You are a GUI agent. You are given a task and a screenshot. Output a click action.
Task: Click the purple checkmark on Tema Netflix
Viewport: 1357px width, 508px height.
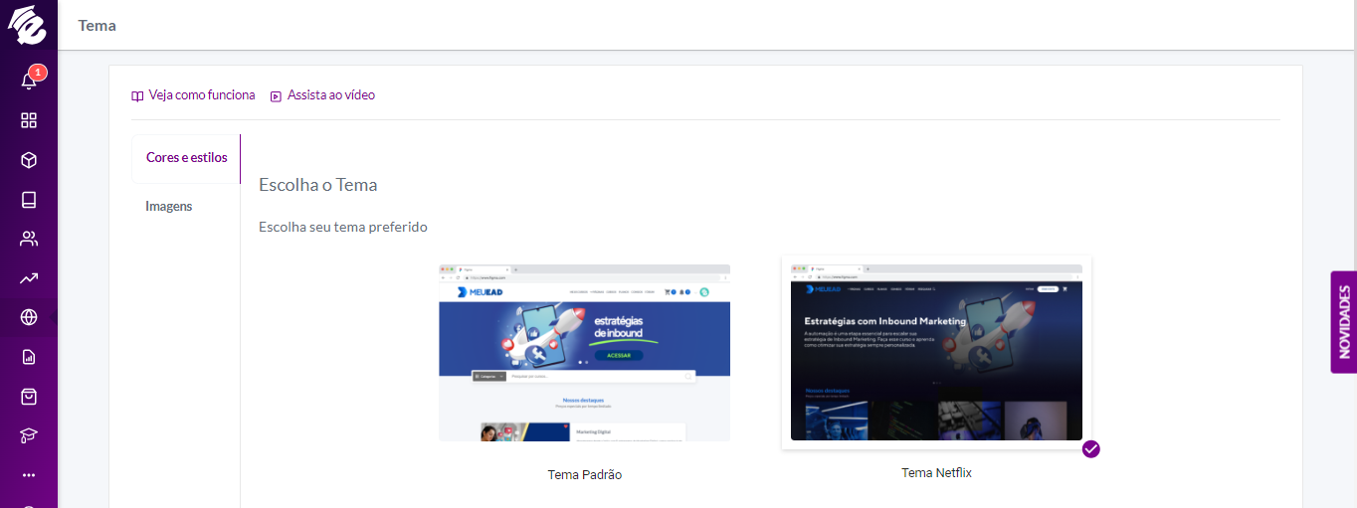point(1091,449)
